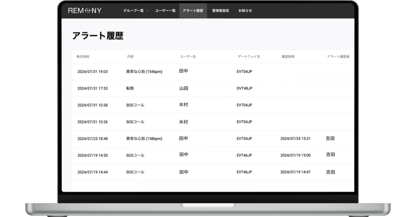Click SOSコール in the 10:26 row
This screenshot has height=217, width=416.
point(135,122)
